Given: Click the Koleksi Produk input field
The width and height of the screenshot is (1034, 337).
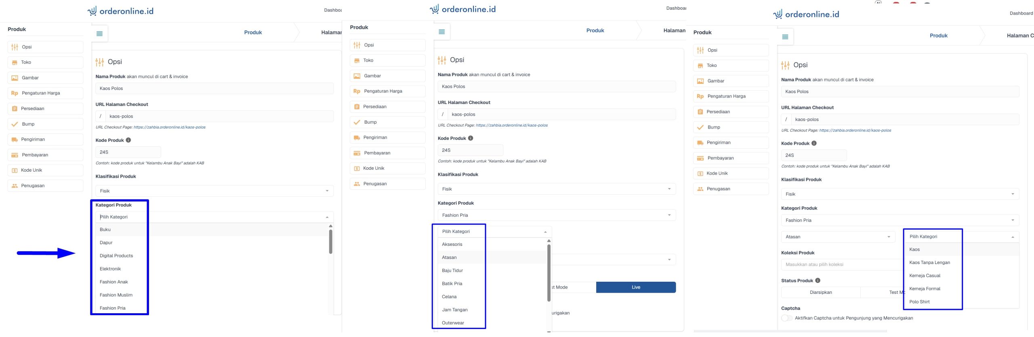Looking at the screenshot, I should [x=840, y=265].
